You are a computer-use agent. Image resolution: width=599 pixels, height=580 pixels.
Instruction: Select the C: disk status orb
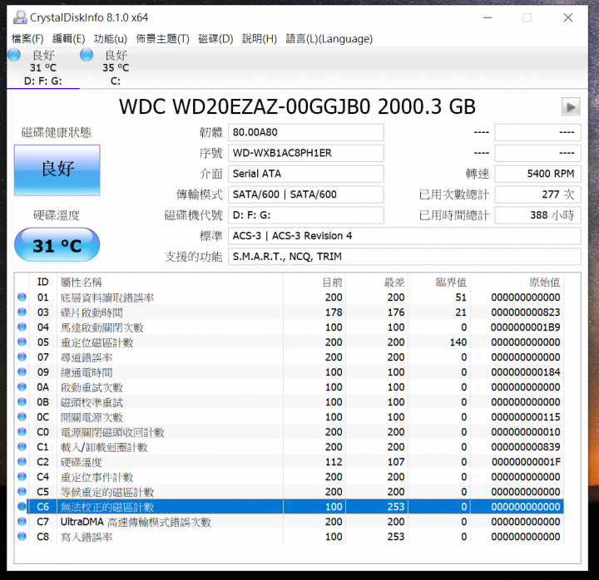(x=87, y=55)
